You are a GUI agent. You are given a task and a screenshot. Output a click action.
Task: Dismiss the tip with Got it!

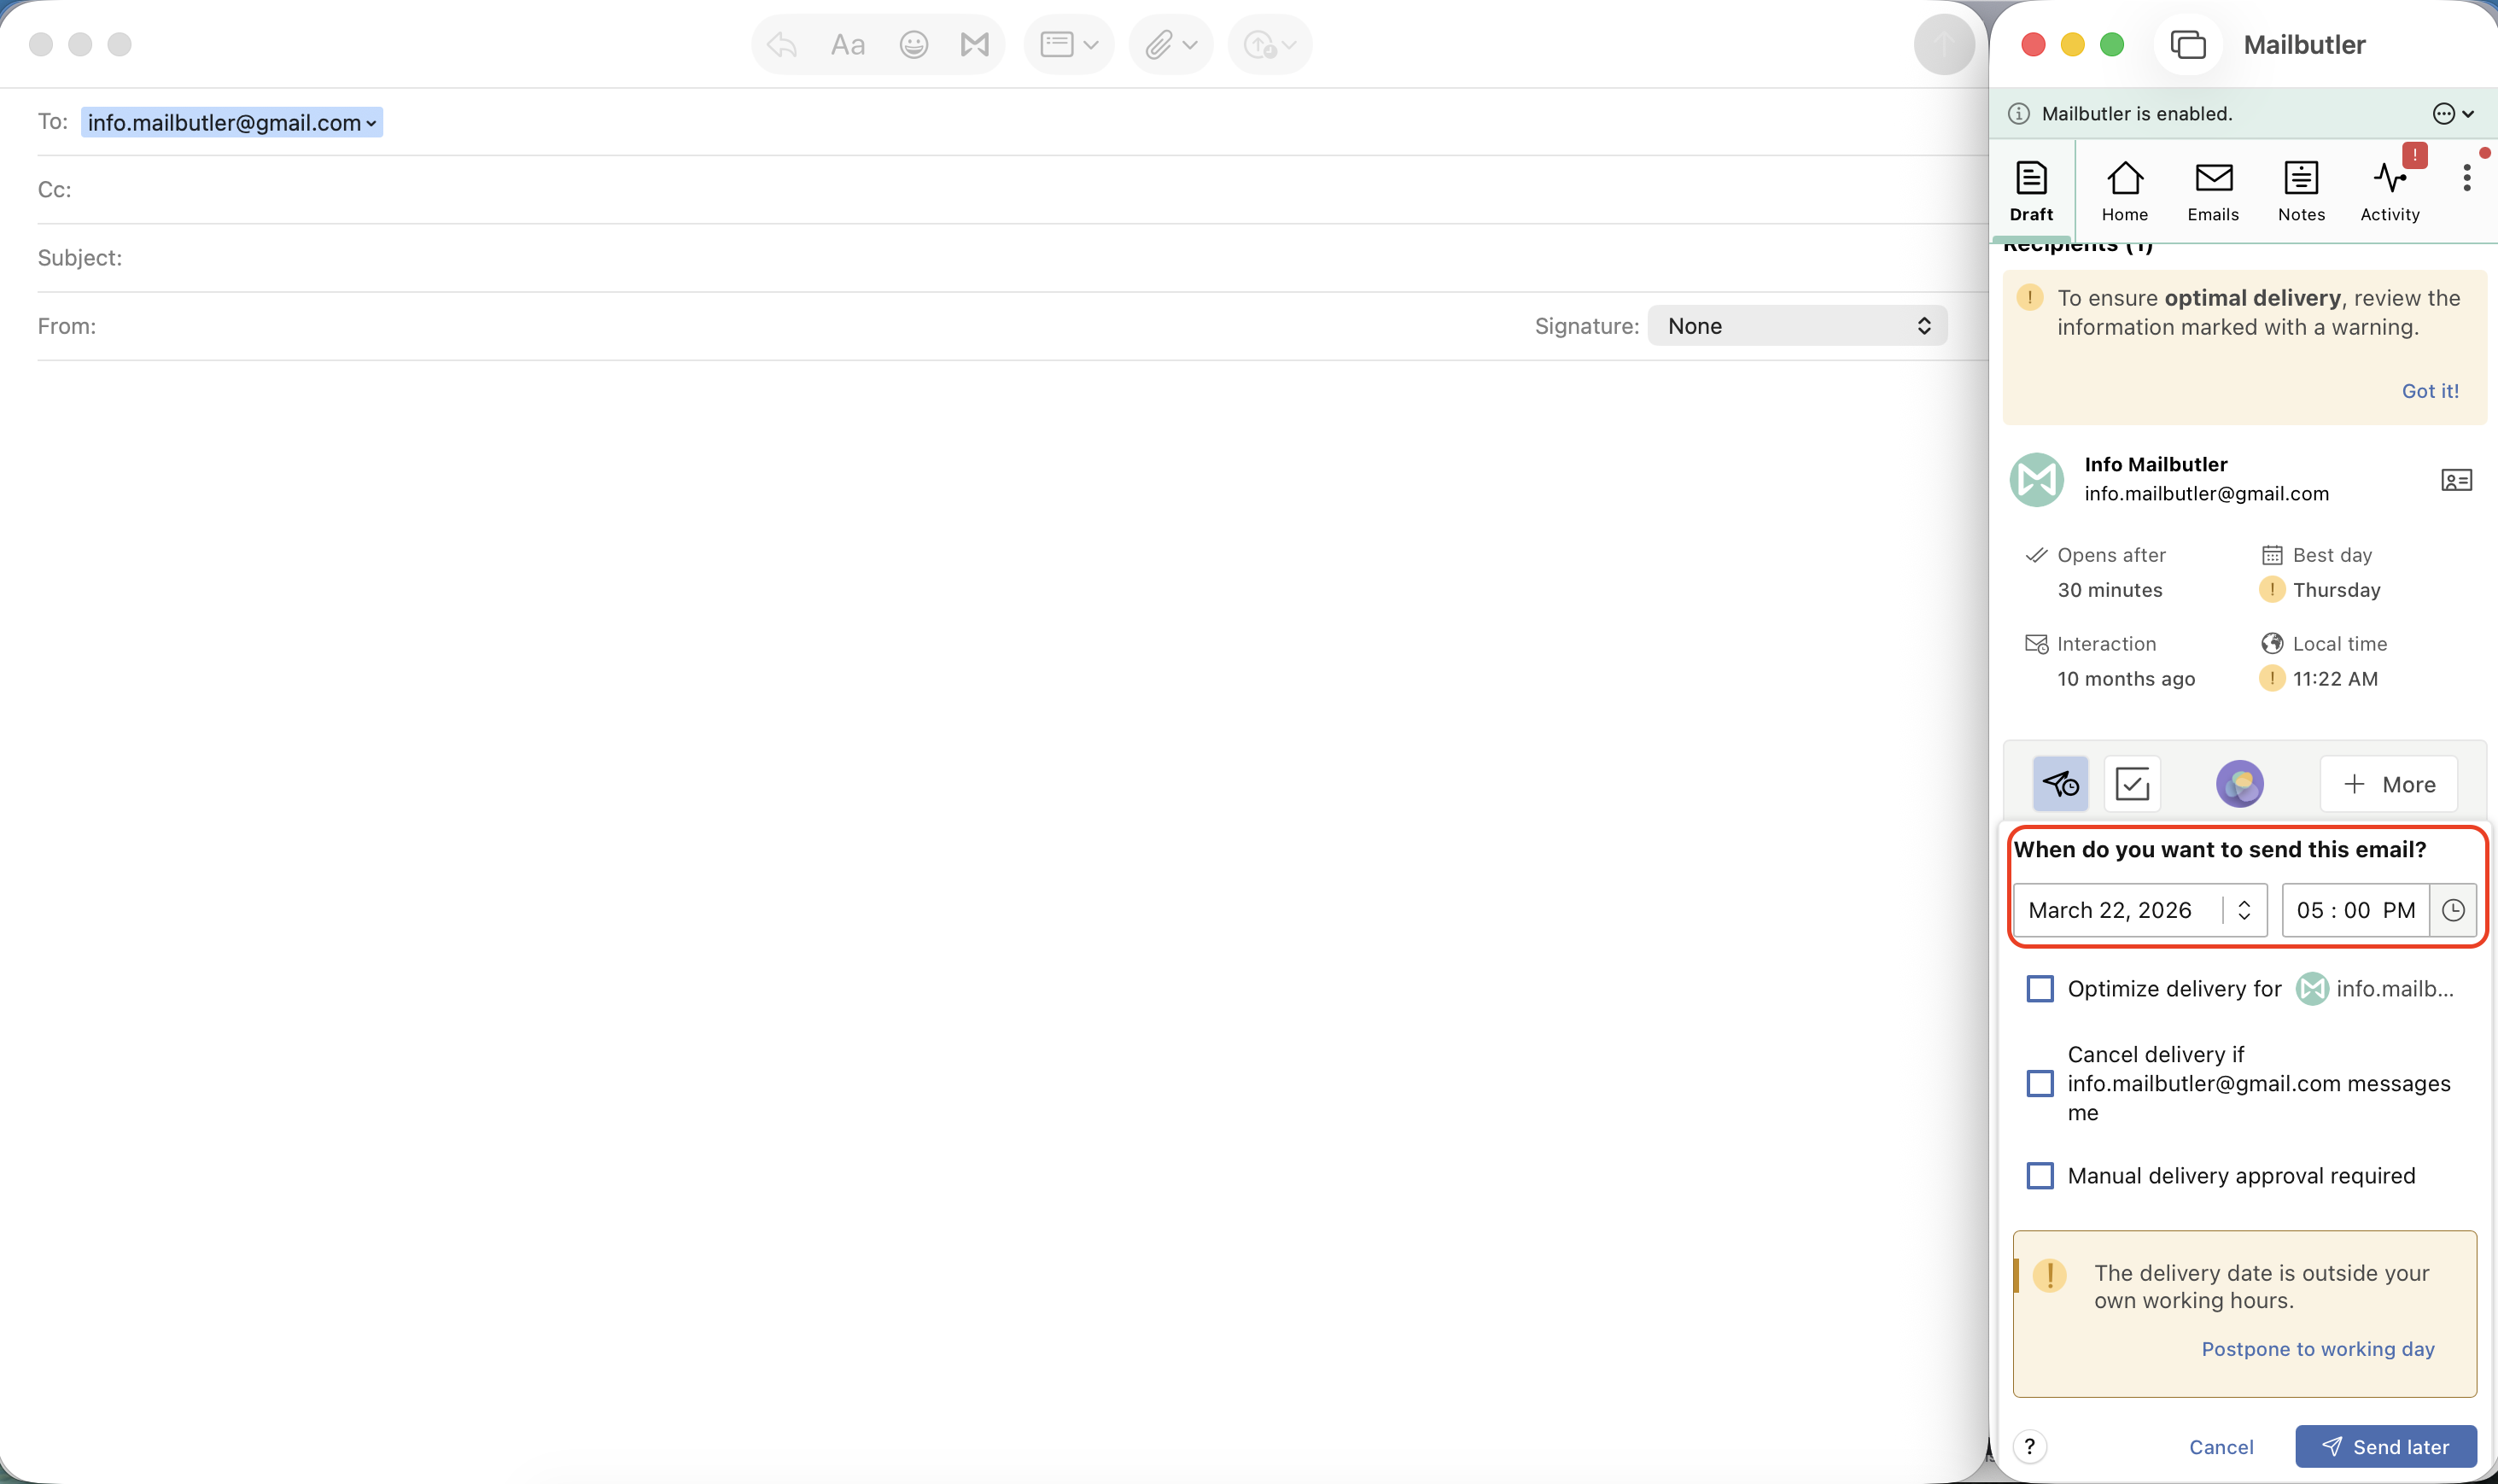(x=2430, y=391)
